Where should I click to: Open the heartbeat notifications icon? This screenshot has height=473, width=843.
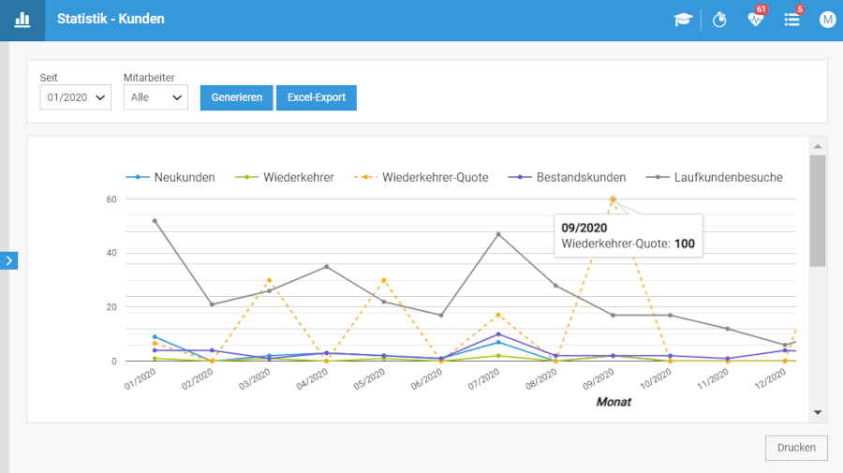[756, 20]
